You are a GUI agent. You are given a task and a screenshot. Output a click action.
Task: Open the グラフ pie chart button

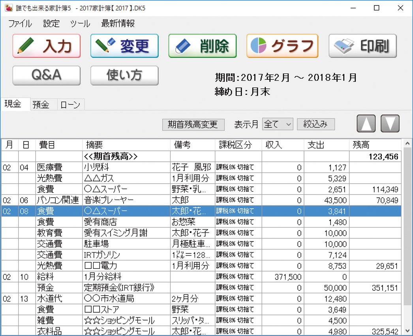(282, 46)
